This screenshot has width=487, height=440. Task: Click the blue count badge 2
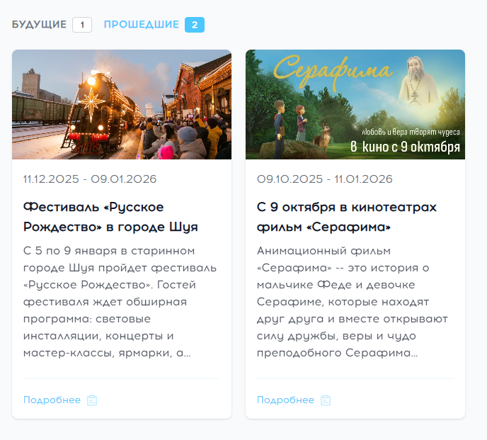click(195, 25)
